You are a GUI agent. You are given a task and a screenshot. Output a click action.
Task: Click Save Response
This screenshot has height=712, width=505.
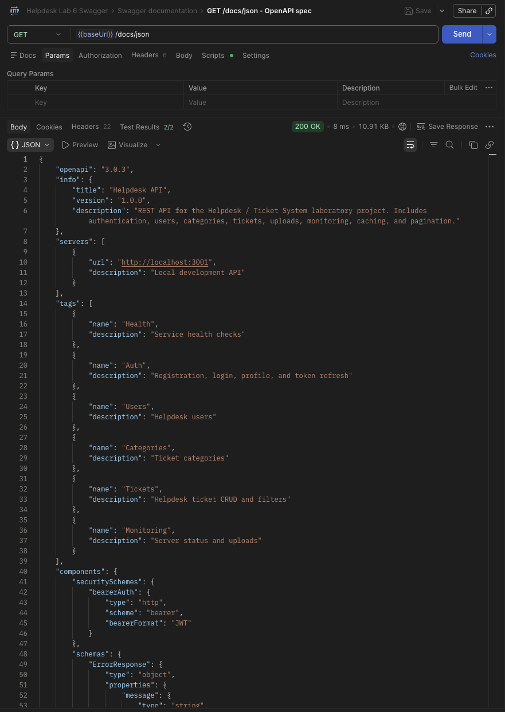coord(447,127)
